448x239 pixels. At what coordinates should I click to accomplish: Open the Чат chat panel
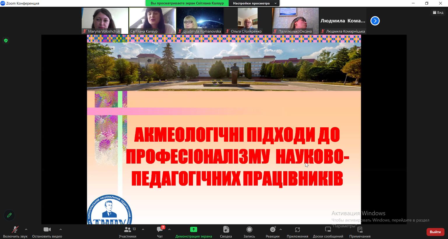click(x=160, y=232)
